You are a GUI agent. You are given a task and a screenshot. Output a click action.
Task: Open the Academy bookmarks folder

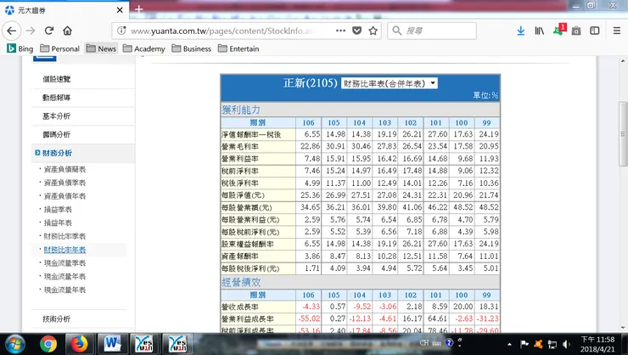pyautogui.click(x=143, y=48)
